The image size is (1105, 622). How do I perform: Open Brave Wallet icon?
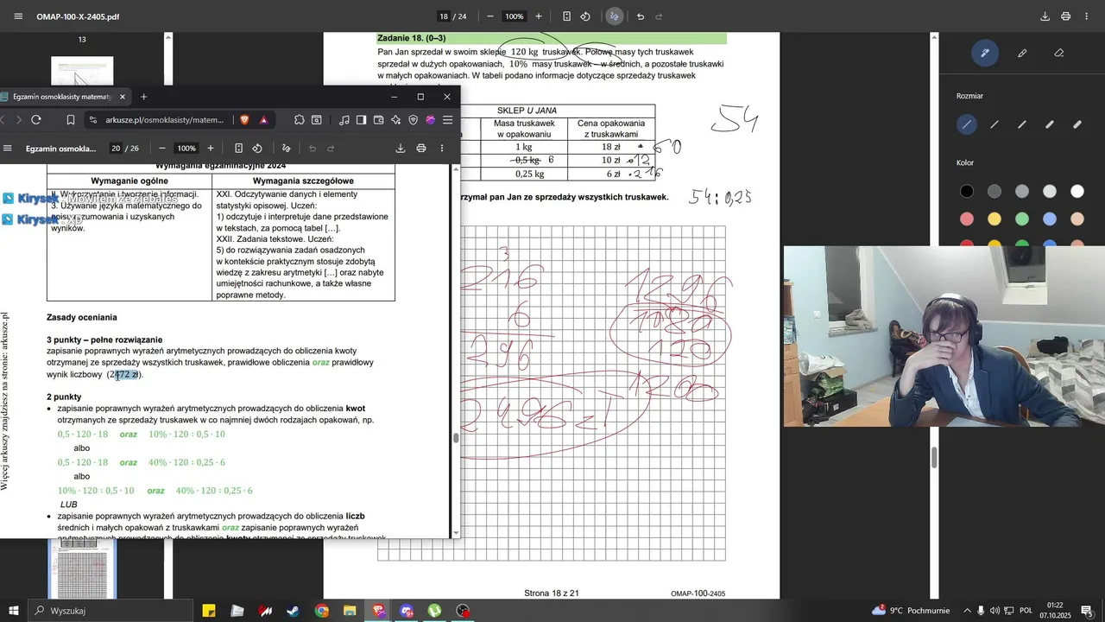click(379, 120)
